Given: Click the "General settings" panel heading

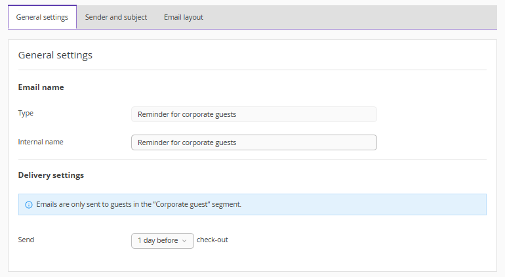Looking at the screenshot, I should click(x=55, y=55).
